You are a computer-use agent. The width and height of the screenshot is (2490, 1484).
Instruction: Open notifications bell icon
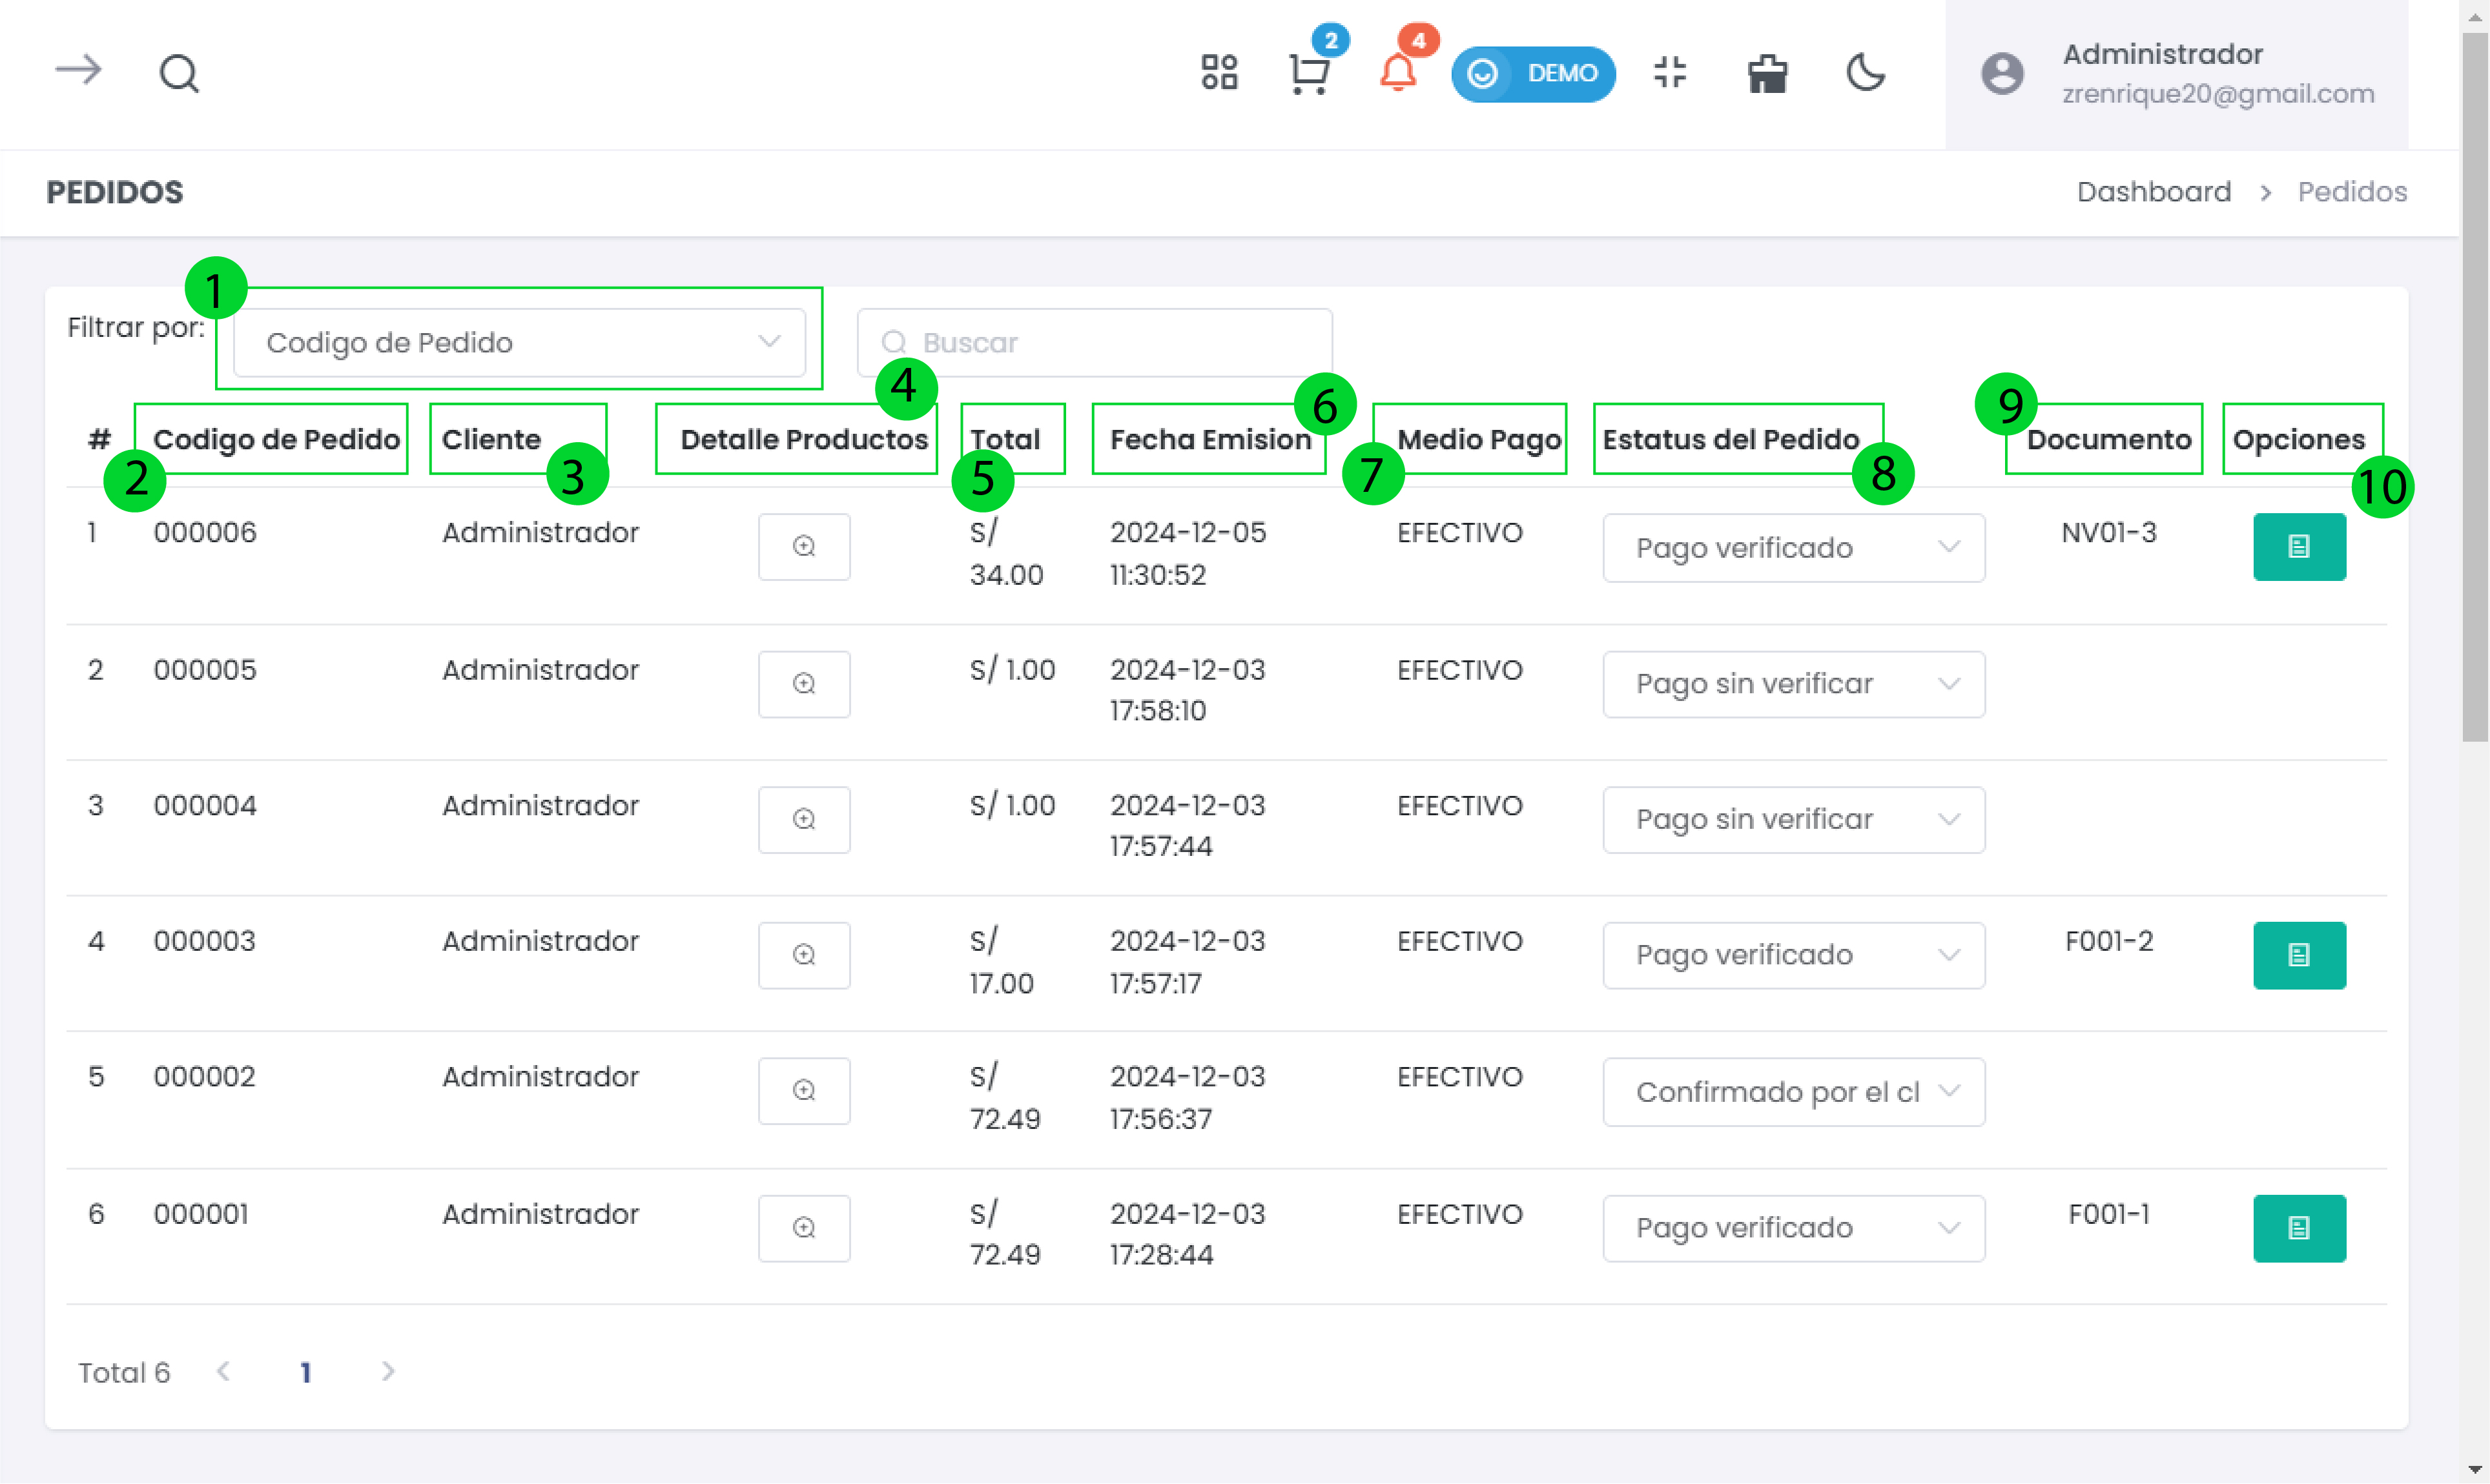[1397, 73]
